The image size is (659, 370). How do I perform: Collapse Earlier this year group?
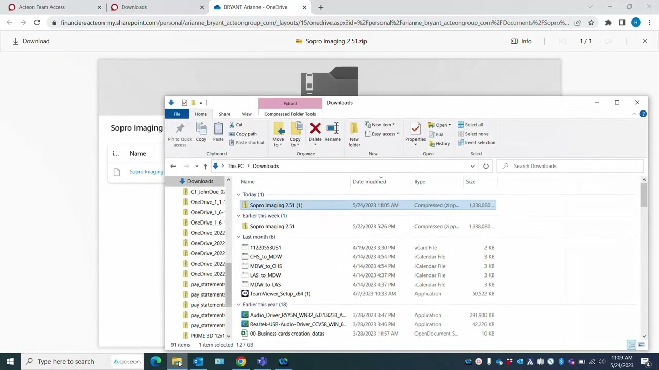238,305
